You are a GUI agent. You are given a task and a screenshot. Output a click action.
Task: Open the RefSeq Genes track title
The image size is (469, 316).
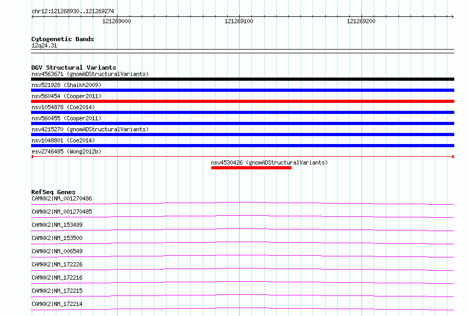[53, 192]
